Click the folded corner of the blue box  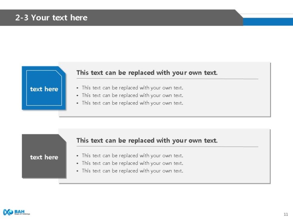click(62, 70)
